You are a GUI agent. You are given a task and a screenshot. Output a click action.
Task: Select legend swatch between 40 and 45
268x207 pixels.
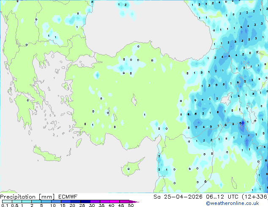tap(115, 202)
